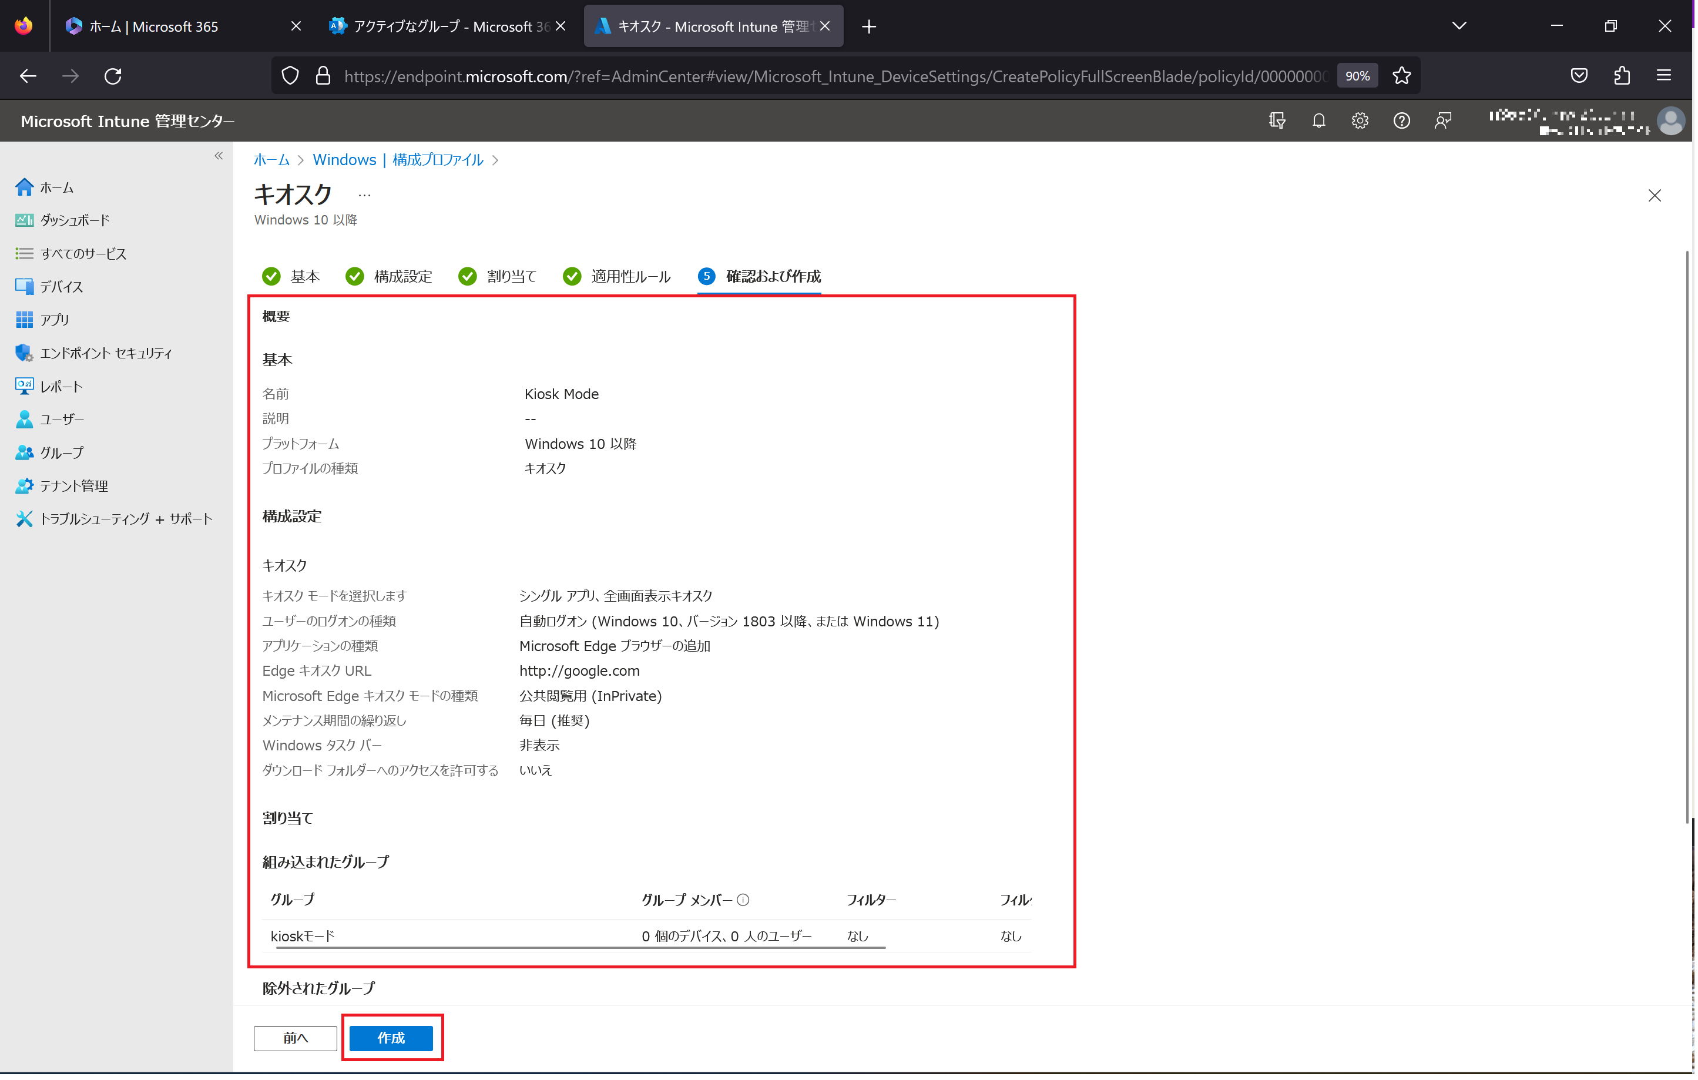Open ダッシュボード in the sidebar
Screen dimensions: 1698x1080
click(x=63, y=221)
